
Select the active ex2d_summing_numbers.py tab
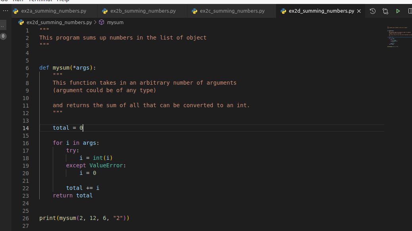(321, 11)
